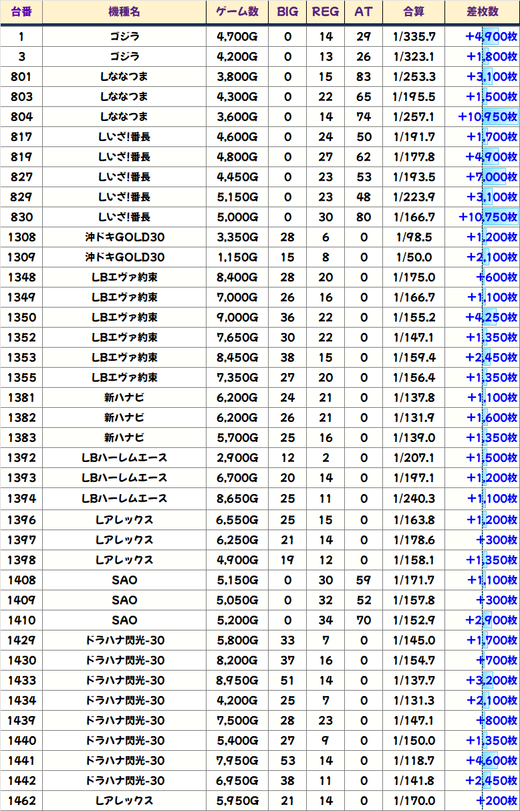Select machine number 3 cell
Image resolution: width=520 pixels, height=811 pixels.
21,57
